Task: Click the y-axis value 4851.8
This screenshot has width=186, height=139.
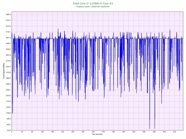Action: coord(8,38)
